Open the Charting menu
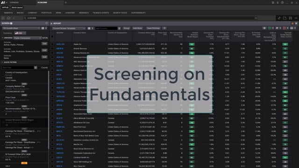This screenshot has height=168, width=299. click(x=70, y=13)
